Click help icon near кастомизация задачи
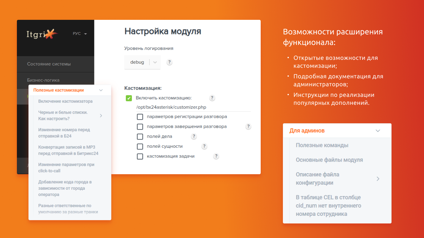Image resolution: width=424 pixels, height=238 pixels. (x=216, y=156)
